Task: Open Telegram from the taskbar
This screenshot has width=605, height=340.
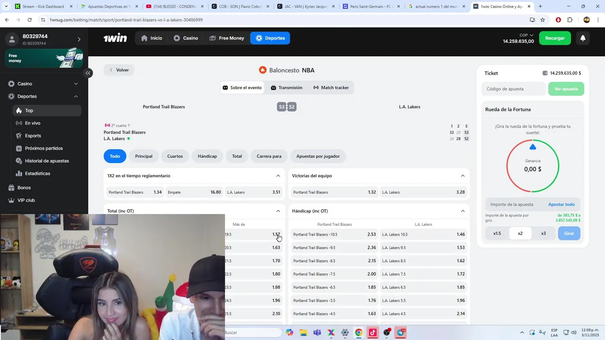Action: 401,332
